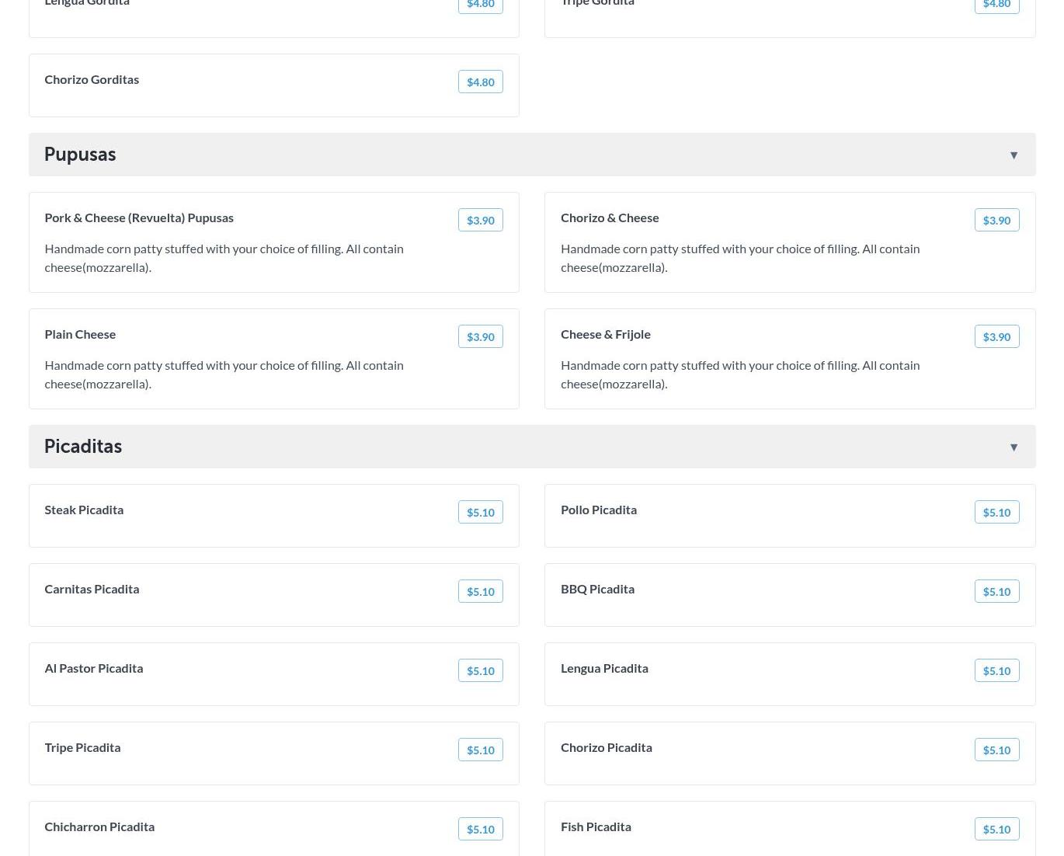
Task: Select the Plain Cheese item name
Action: point(80,334)
